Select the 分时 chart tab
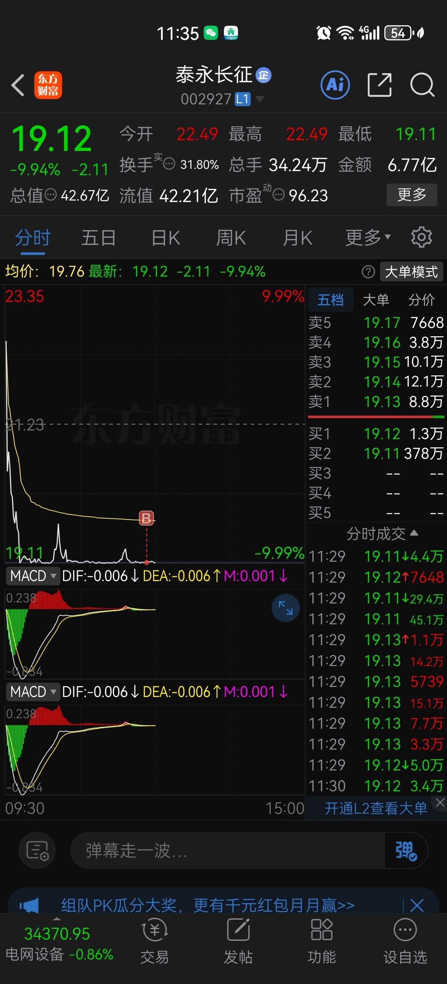 pos(33,238)
